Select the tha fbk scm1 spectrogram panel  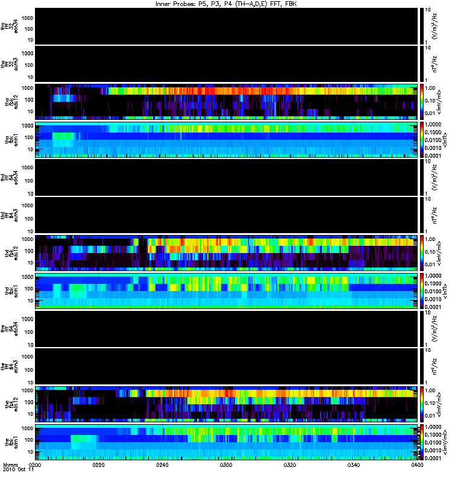tap(226, 140)
